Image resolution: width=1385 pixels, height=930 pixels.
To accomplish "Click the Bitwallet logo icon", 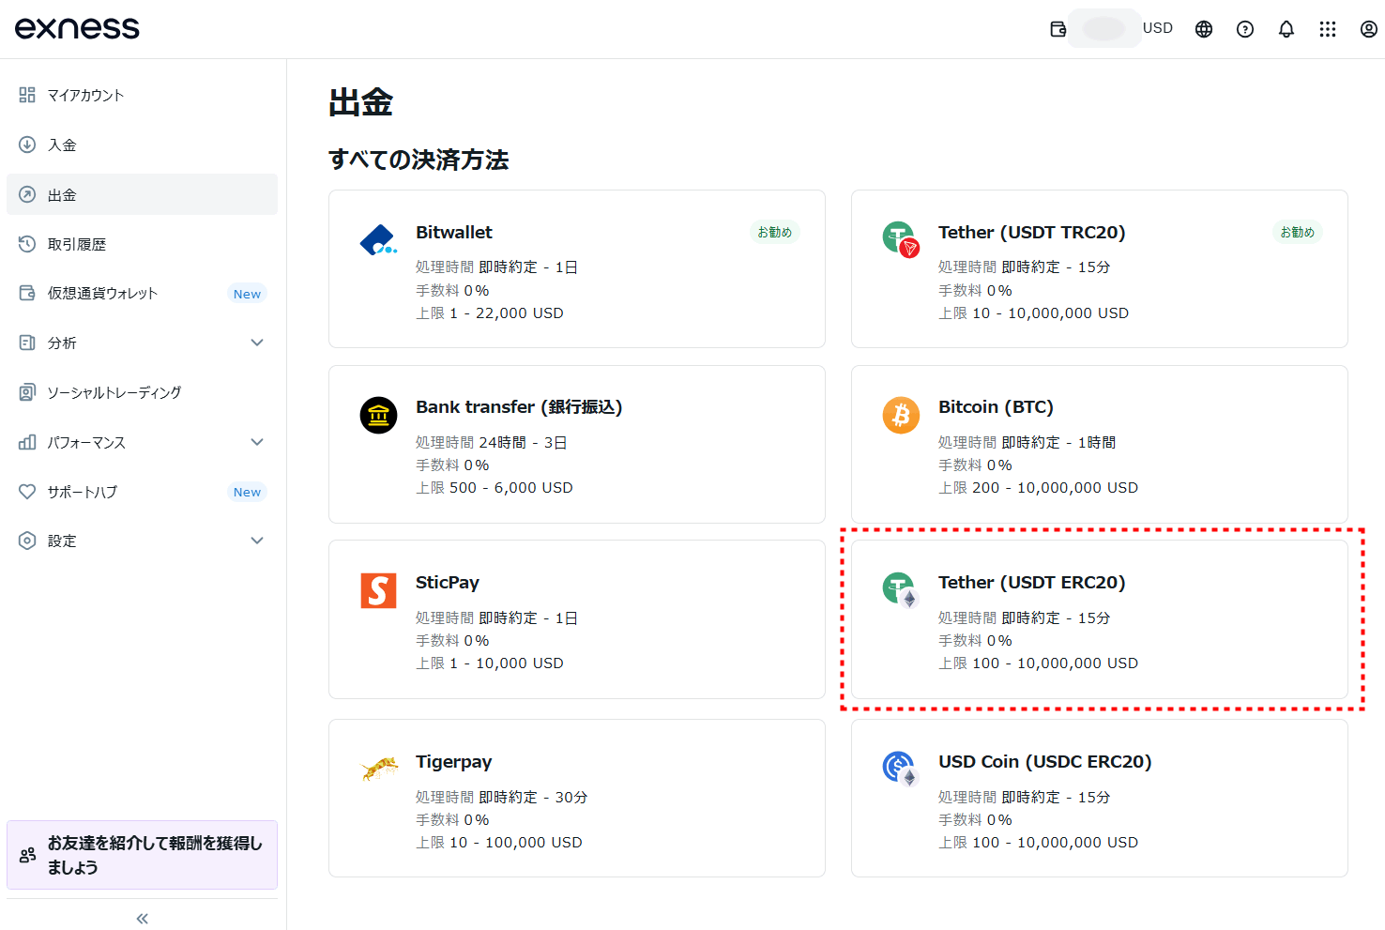I will point(378,240).
